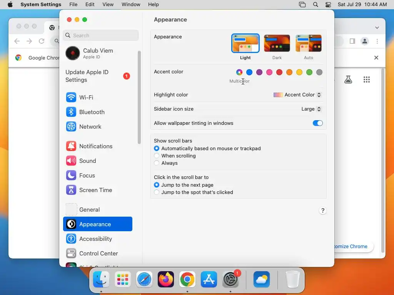Select Multicolor accent color
394x295 pixels.
239,72
